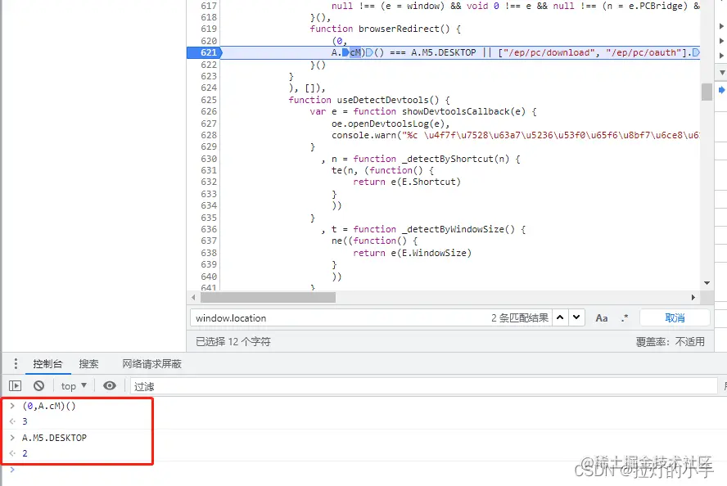The image size is (727, 486).
Task: Click the console output value 2
Action: point(25,453)
